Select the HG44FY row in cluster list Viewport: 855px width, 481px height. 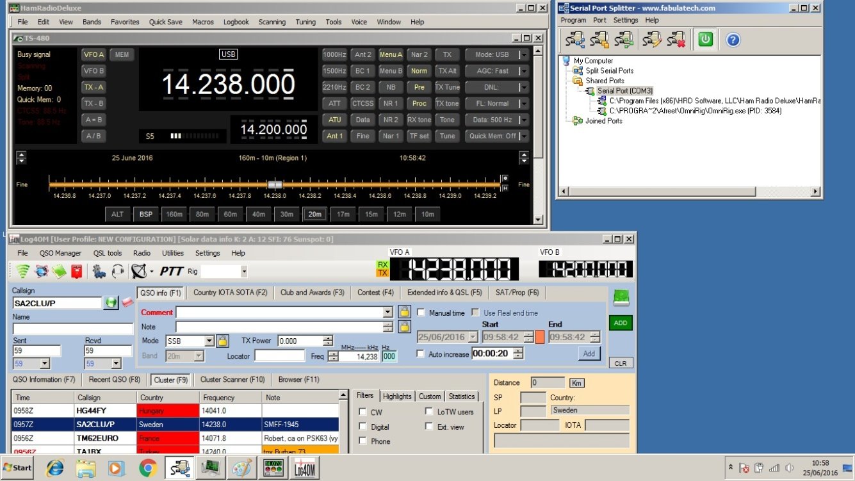[175, 411]
